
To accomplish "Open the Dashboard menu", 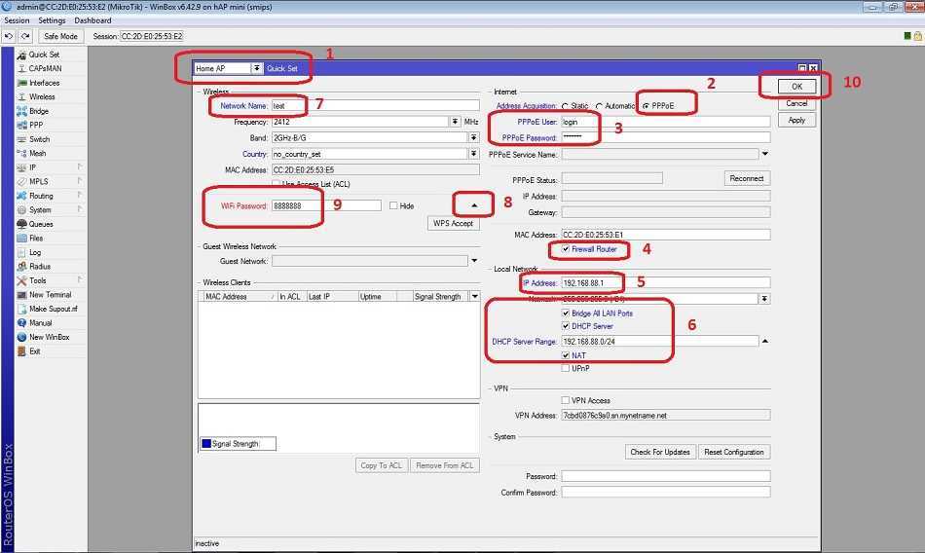I will (92, 20).
